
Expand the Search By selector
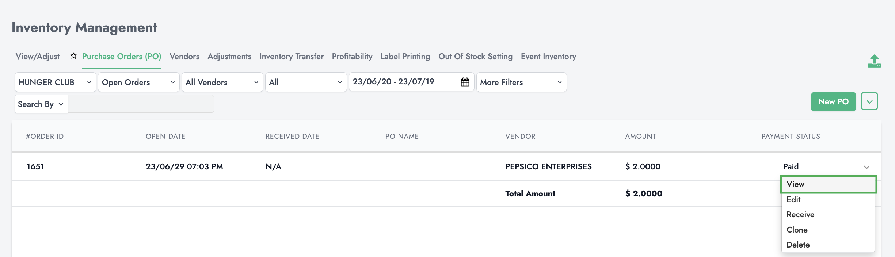coord(41,104)
